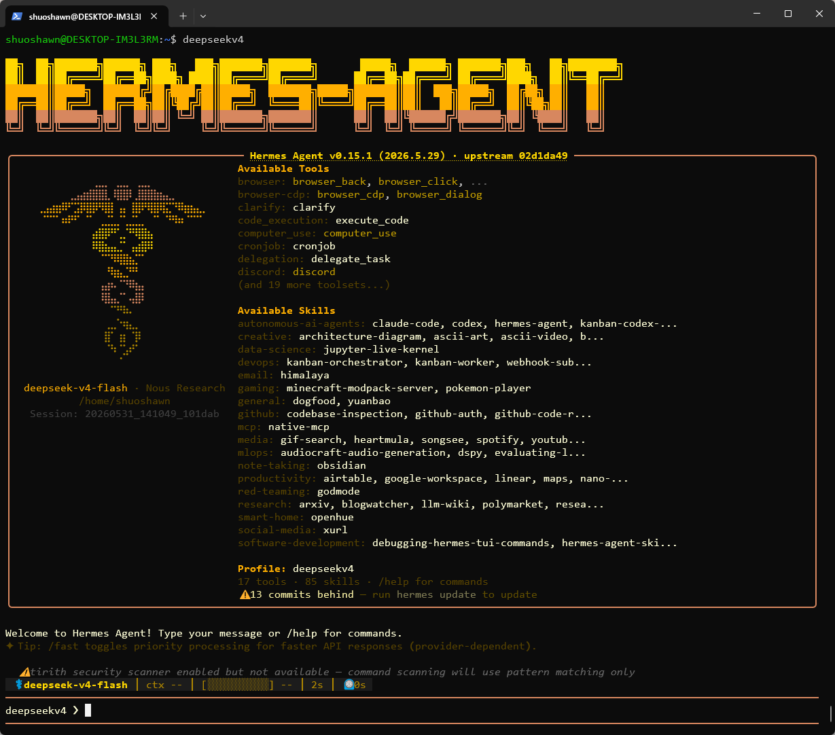Click the '2s' status bar entry
The width and height of the screenshot is (835, 735).
pyautogui.click(x=317, y=685)
